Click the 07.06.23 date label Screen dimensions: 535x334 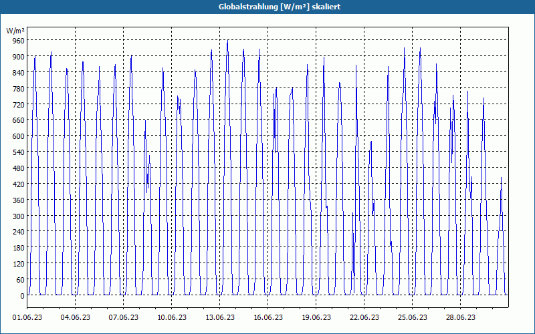(x=124, y=318)
